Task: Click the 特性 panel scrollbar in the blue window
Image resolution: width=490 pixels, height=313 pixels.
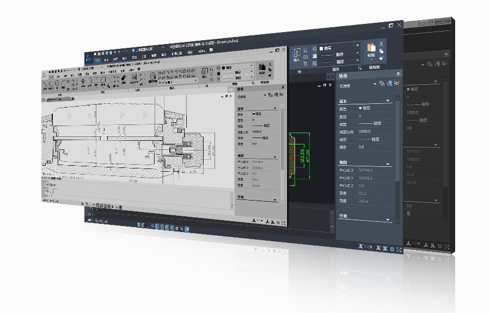Action: tap(397, 159)
